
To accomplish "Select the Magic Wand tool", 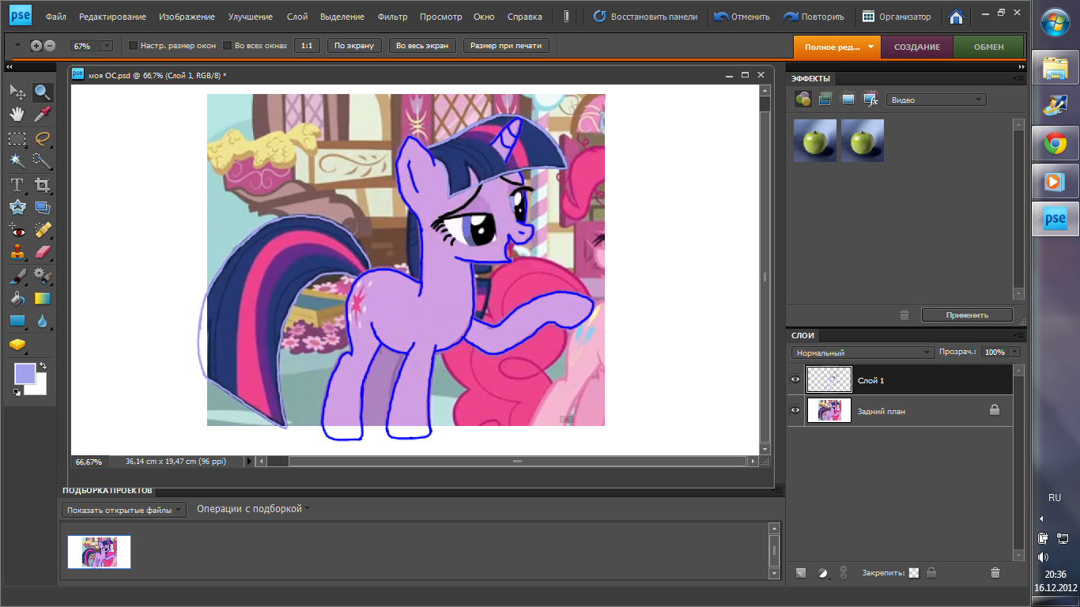I will coord(17,161).
